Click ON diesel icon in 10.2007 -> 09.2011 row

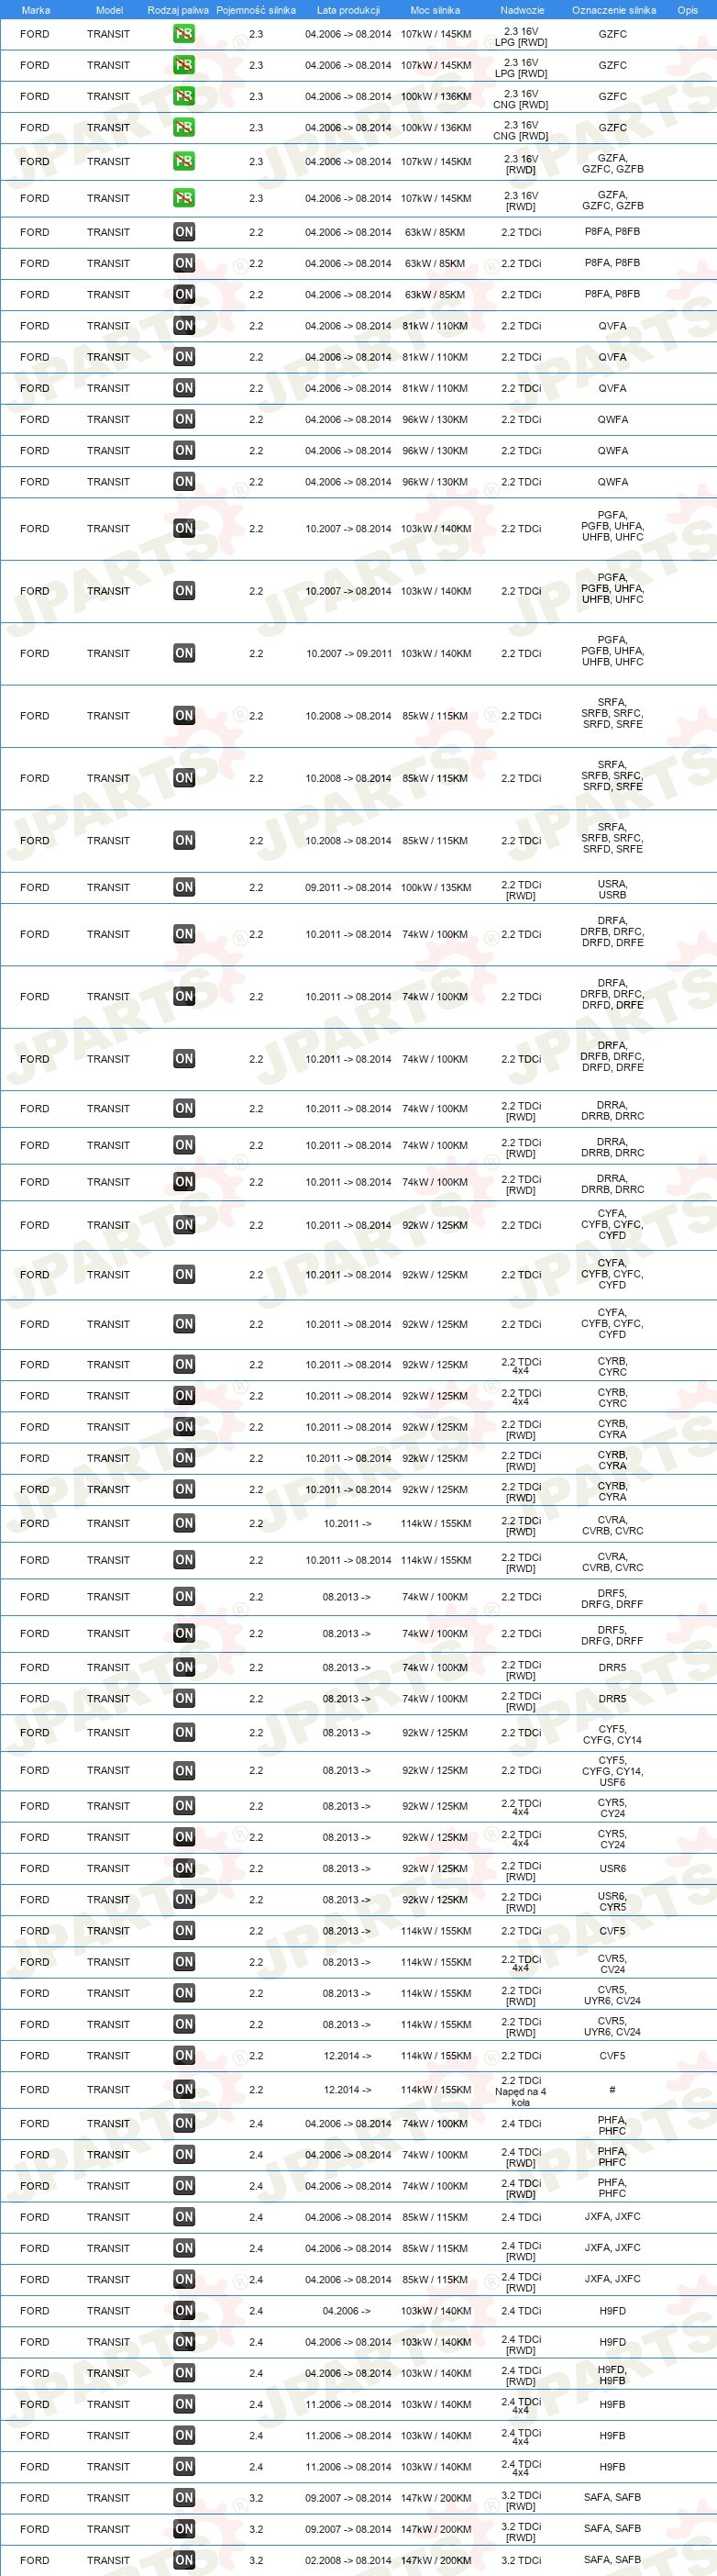coord(183,653)
